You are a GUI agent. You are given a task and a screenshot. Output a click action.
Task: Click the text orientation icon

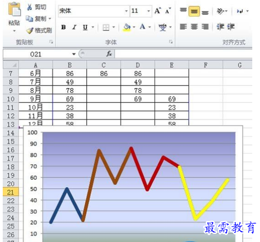[220, 11]
